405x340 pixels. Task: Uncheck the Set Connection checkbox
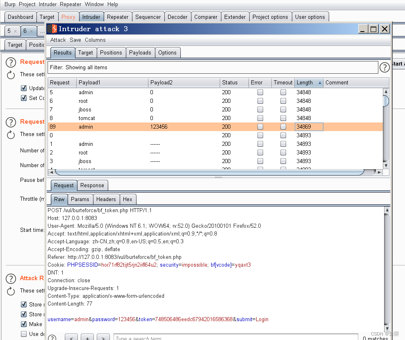(24, 98)
